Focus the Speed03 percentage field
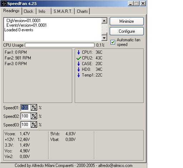This screenshot has height=168, width=183. pyautogui.click(x=26, y=125)
